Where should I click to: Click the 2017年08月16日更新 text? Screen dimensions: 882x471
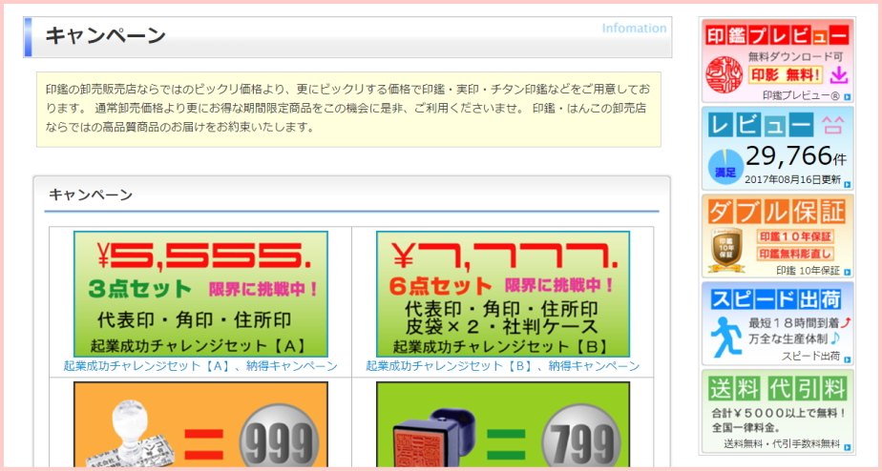(792, 180)
